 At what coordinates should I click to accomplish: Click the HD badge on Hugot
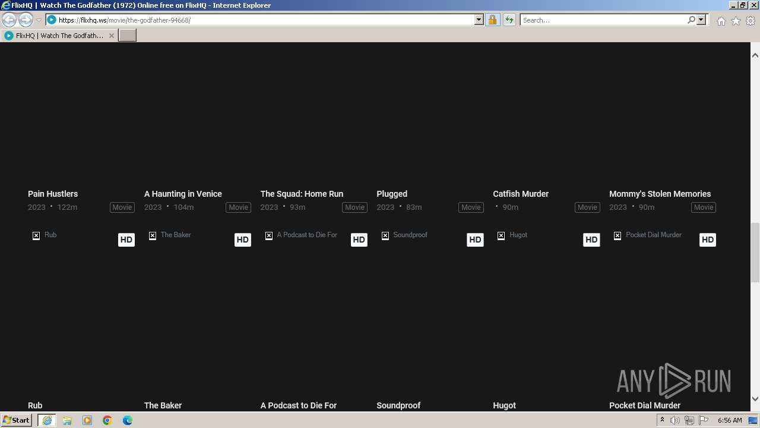pyautogui.click(x=591, y=240)
